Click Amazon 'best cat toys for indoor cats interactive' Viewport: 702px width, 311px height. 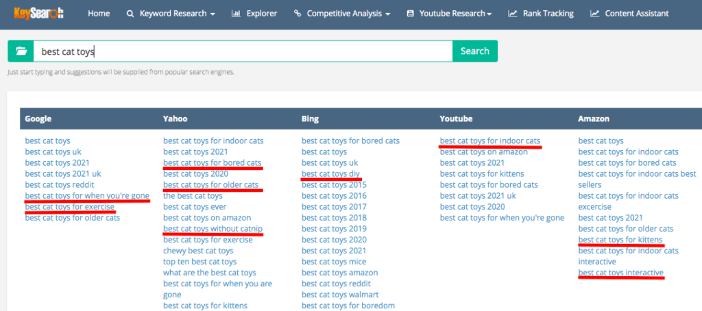[x=629, y=256]
